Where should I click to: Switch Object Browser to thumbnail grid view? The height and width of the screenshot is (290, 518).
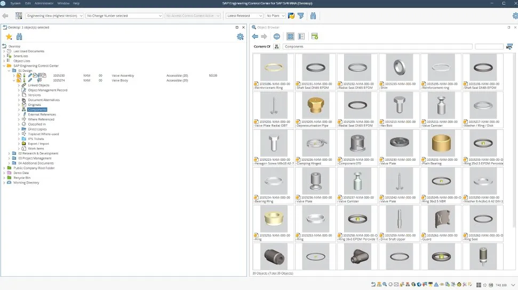[290, 37]
